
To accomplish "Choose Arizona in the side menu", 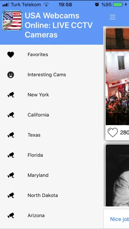I will click(52, 216).
